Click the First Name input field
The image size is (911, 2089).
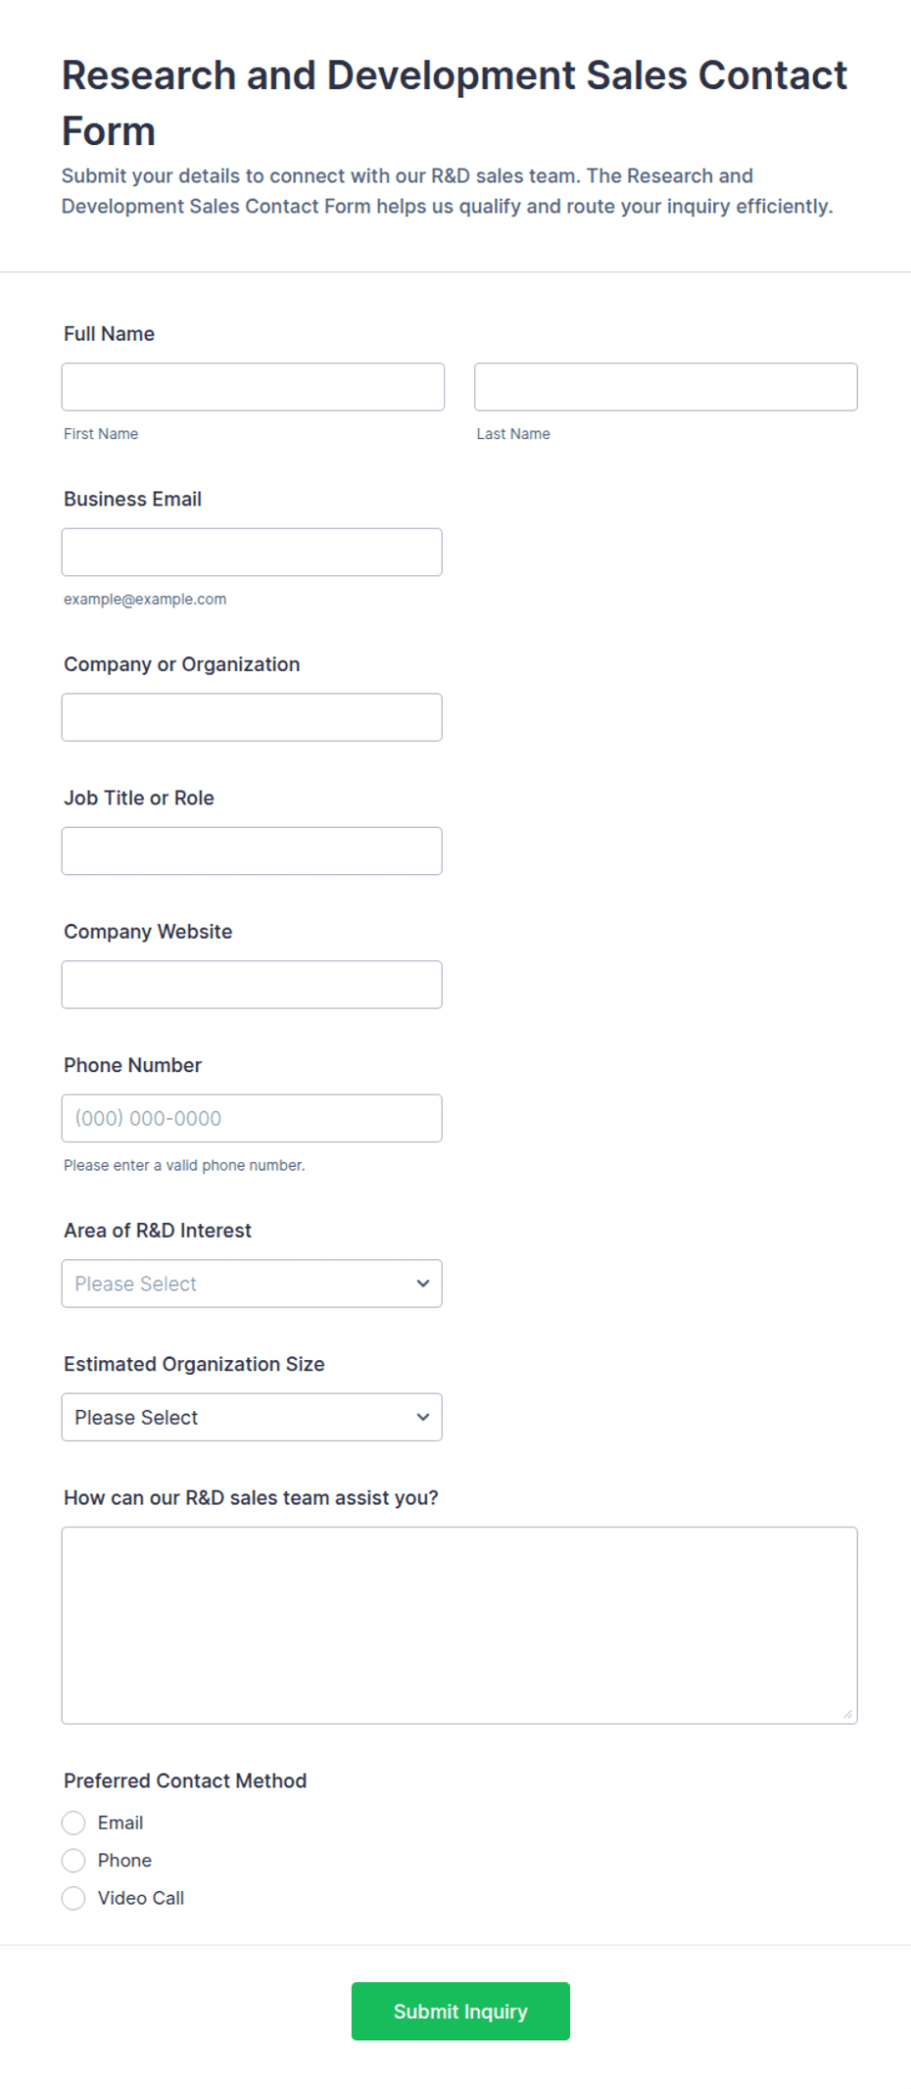(253, 387)
